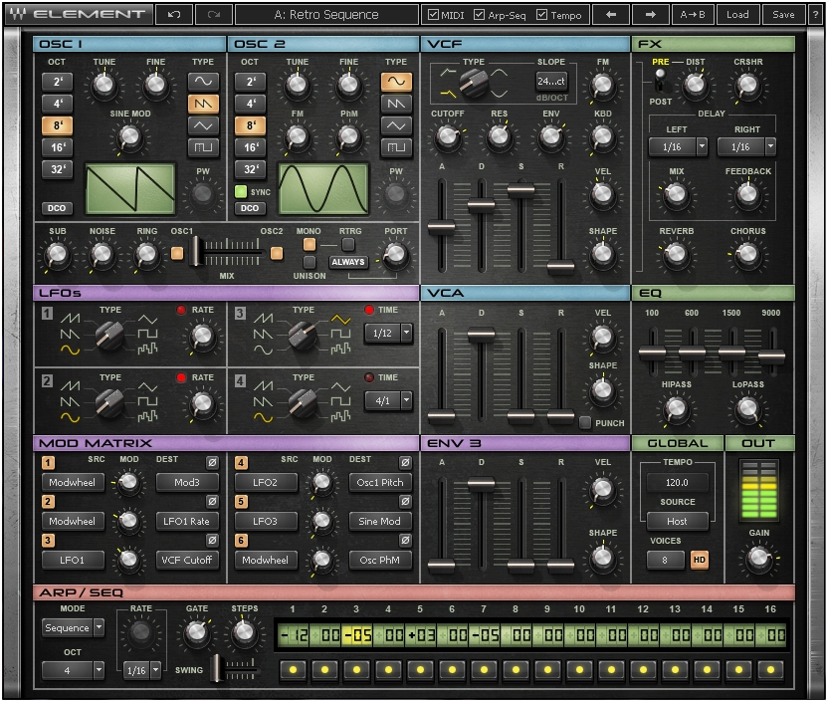Select OSC 1 square waveform type

pos(203,147)
